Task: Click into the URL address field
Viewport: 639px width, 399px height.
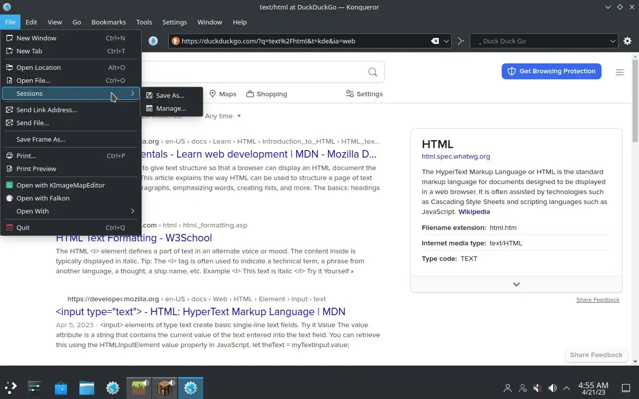Action: pyautogui.click(x=305, y=41)
